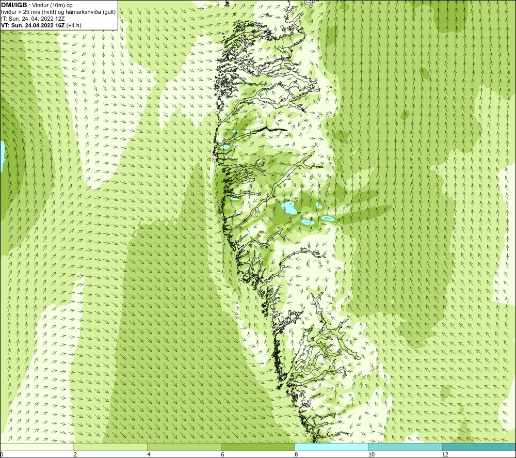Click the 'IT: Sun. 24. 04. 2022 12Z' line

pos(33,19)
